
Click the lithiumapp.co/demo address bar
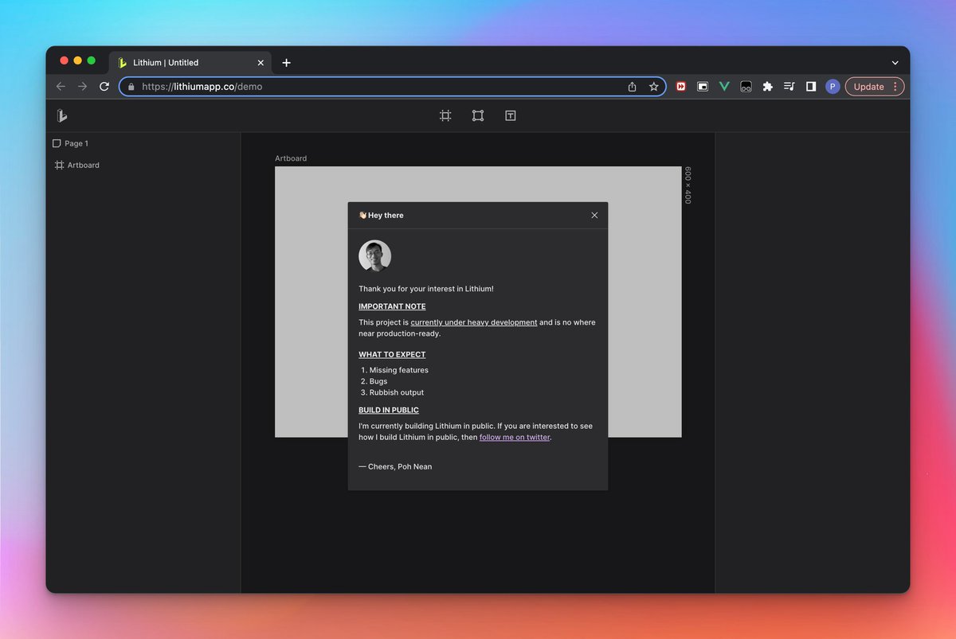point(393,87)
